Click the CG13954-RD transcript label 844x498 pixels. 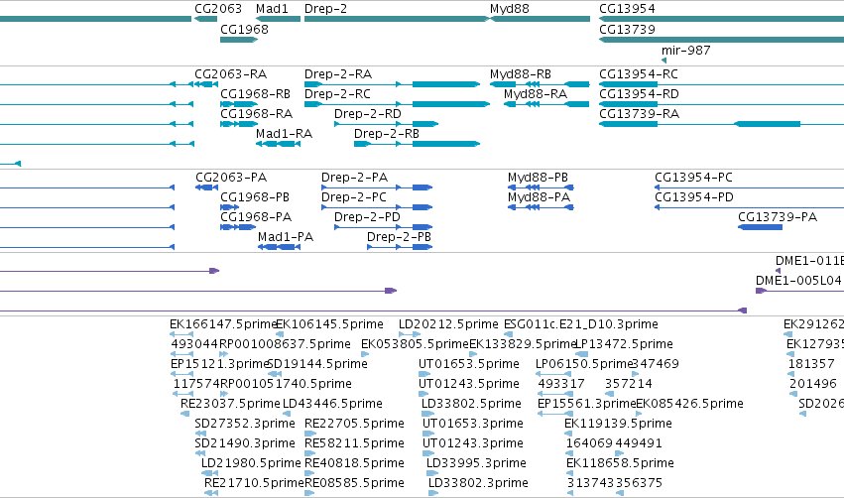639,93
